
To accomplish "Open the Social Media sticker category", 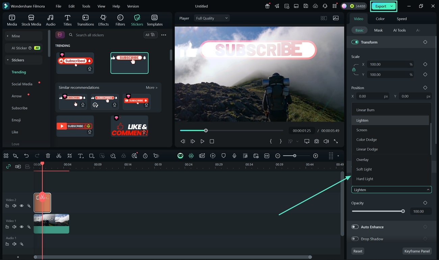I will [22, 84].
